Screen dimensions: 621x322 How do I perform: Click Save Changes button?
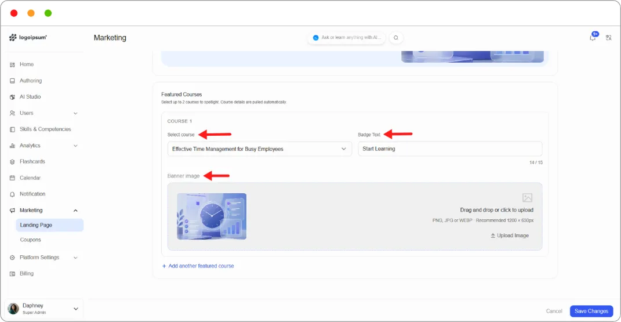[x=591, y=311]
